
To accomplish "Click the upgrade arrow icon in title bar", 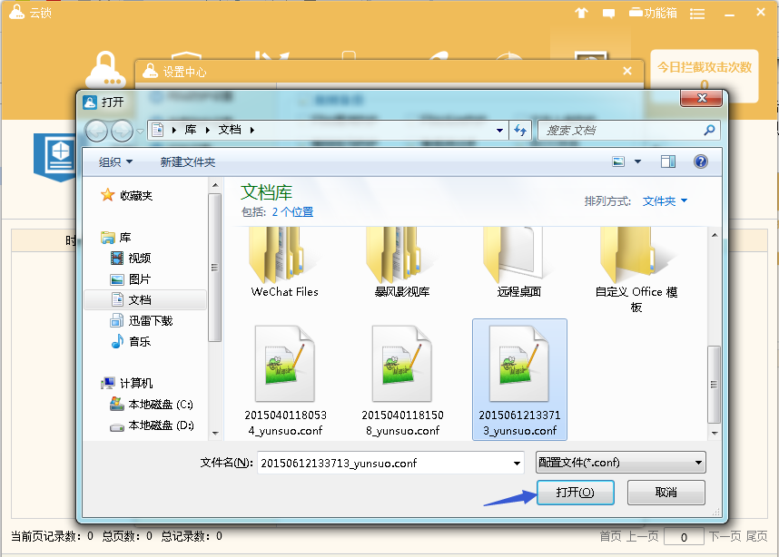I will click(581, 13).
